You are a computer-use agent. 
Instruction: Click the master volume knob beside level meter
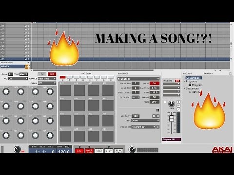132,149
